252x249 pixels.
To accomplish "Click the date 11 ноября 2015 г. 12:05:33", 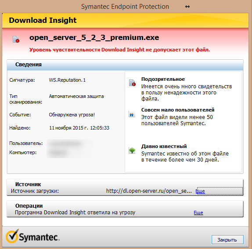I will 79,128.
